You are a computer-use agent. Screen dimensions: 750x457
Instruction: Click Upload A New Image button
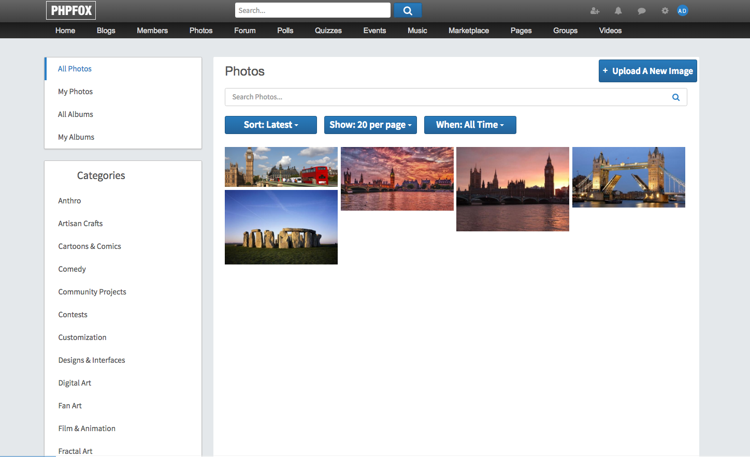click(x=647, y=71)
